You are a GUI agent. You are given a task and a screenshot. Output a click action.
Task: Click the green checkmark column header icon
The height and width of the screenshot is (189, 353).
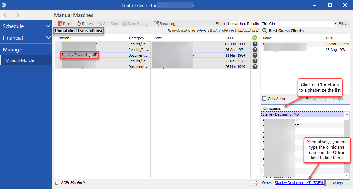tap(255, 38)
